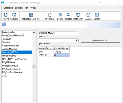The width and height of the screenshot is (123, 103).
Task: Open the Ayuda menu in menu bar
Action: click(33, 8)
